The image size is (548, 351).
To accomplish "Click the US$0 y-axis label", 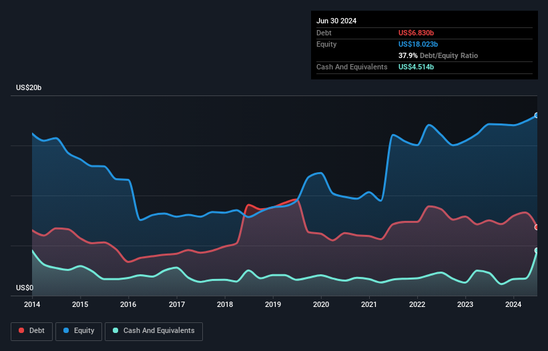I will coord(25,288).
